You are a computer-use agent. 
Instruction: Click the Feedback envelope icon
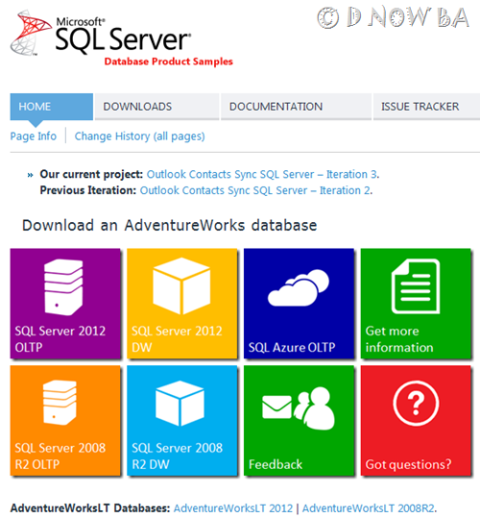click(x=276, y=407)
